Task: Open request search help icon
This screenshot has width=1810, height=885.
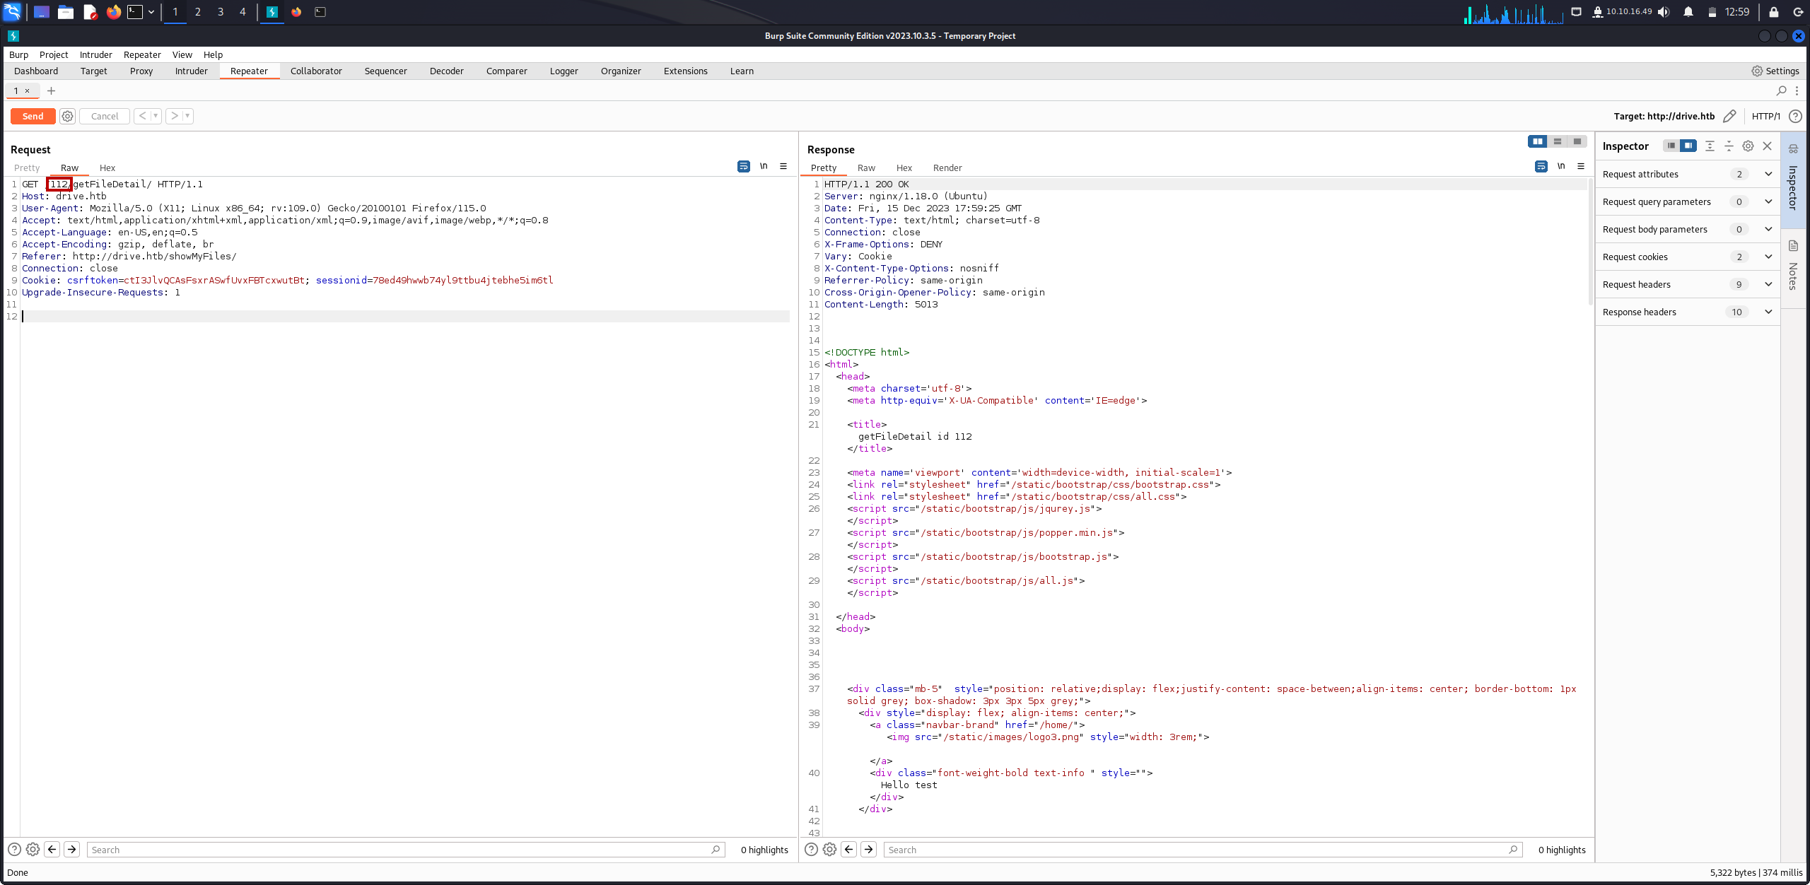Action: [x=14, y=850]
